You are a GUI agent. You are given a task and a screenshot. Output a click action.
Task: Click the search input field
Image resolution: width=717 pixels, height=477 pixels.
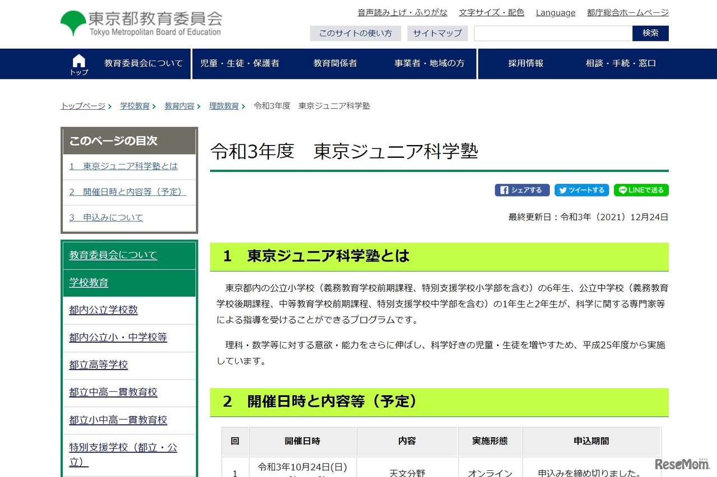pyautogui.click(x=553, y=33)
